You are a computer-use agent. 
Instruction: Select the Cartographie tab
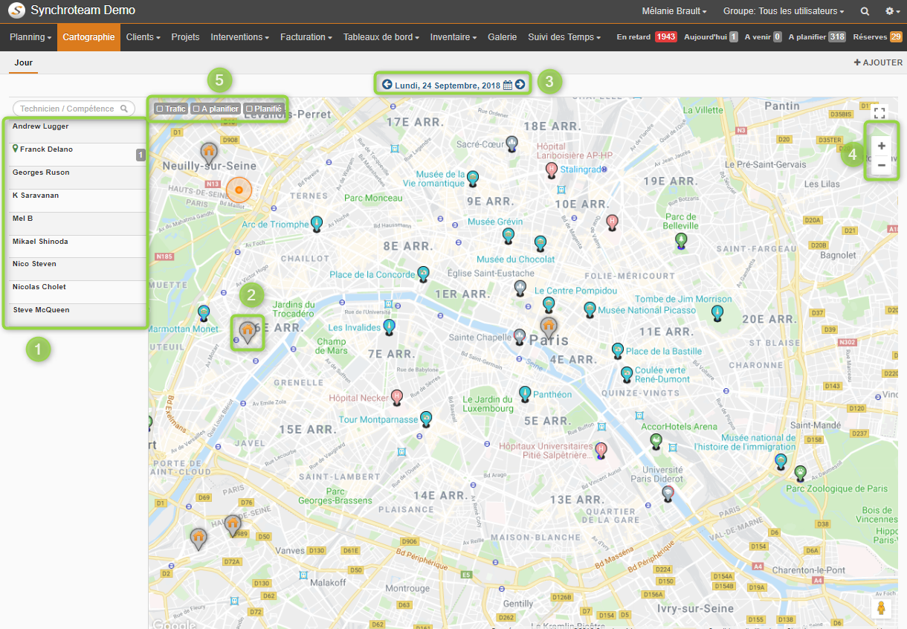88,37
